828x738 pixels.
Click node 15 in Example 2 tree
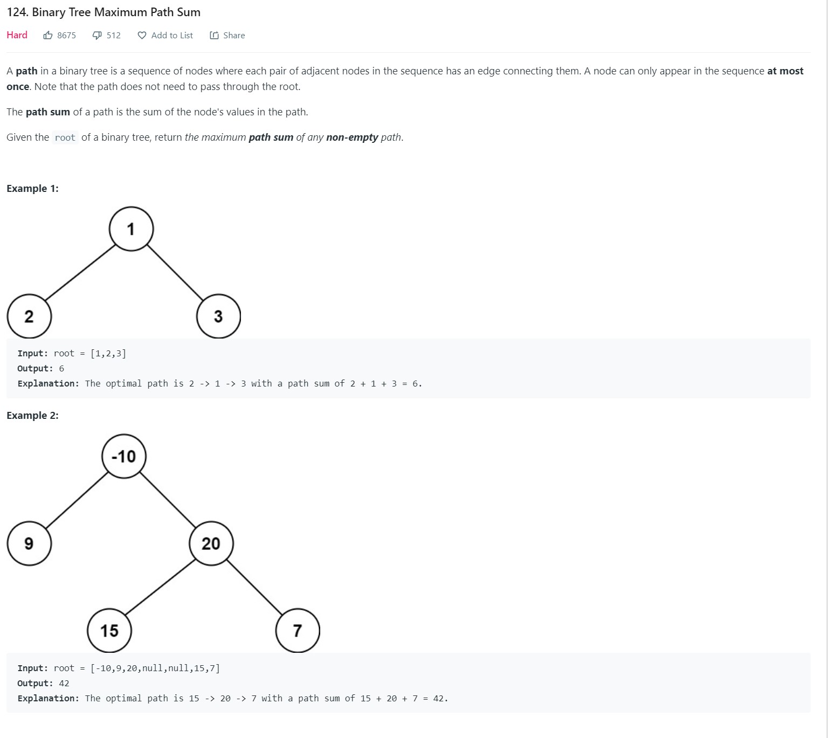point(109,631)
